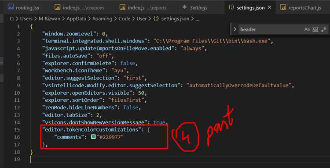The height and width of the screenshot is (168, 330).
Task: Click the Settings tab gear icon
Action: (184, 7)
